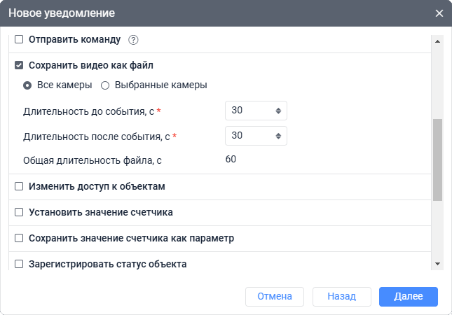The width and height of the screenshot is (452, 315).
Task: Click the Длительность до события stepper arrows
Action: click(278, 111)
